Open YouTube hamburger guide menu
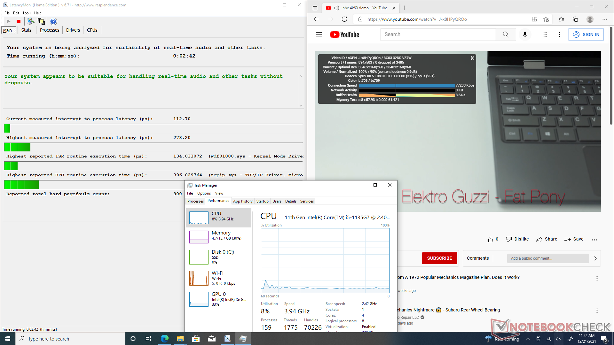614x345 pixels. pyautogui.click(x=319, y=34)
